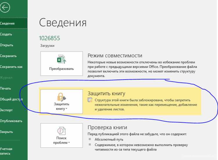The width and height of the screenshot is (218, 160).
Task: Click the Excel convert icon in Преобразовать
Action: [62, 59]
